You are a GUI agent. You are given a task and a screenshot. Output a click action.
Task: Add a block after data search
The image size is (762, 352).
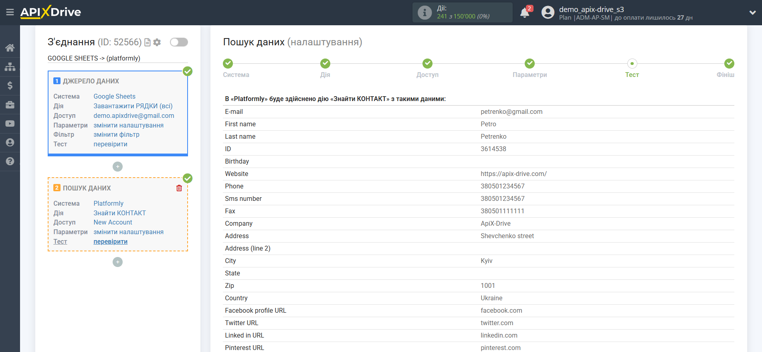(117, 262)
